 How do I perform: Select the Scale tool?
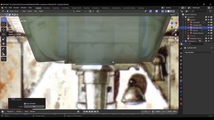coord(4,39)
